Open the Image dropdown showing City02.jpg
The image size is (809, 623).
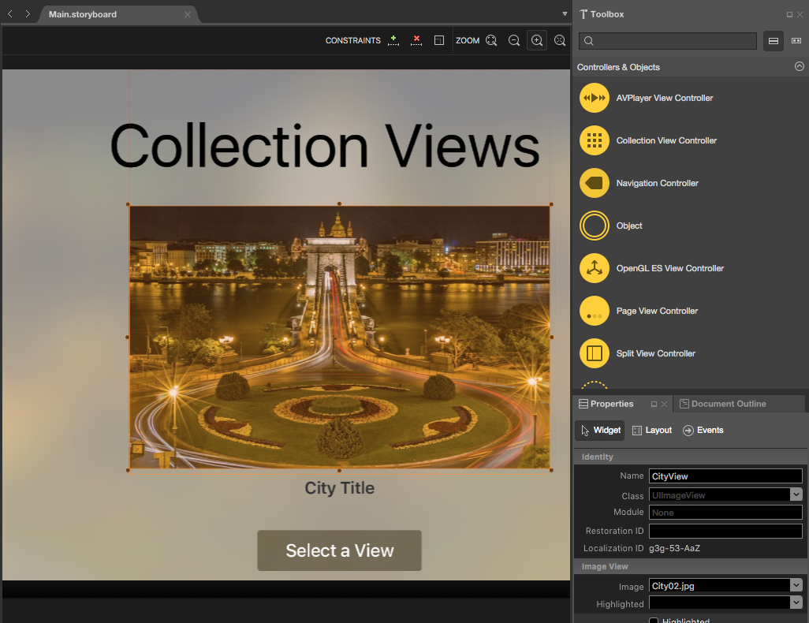(796, 585)
